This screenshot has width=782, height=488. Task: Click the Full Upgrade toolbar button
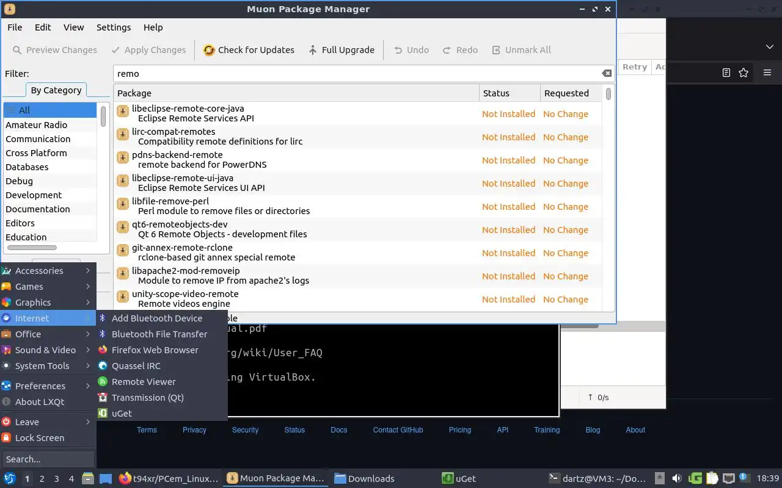coord(341,50)
